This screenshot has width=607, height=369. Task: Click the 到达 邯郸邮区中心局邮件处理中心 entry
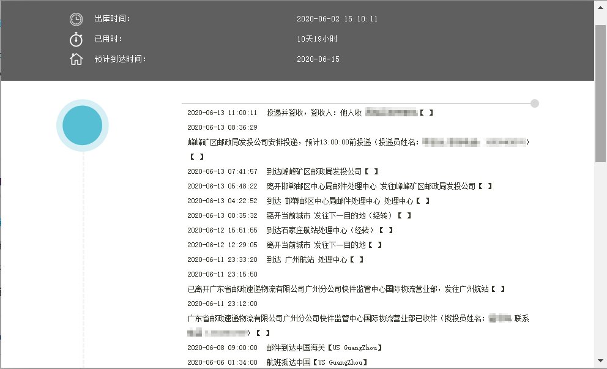(x=348, y=201)
